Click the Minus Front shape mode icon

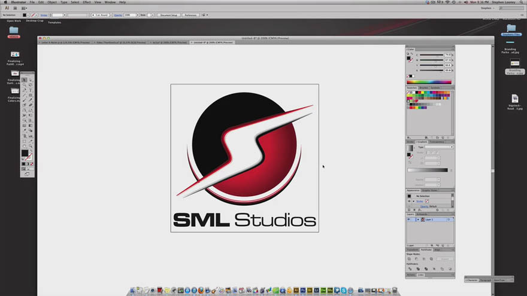click(416, 259)
